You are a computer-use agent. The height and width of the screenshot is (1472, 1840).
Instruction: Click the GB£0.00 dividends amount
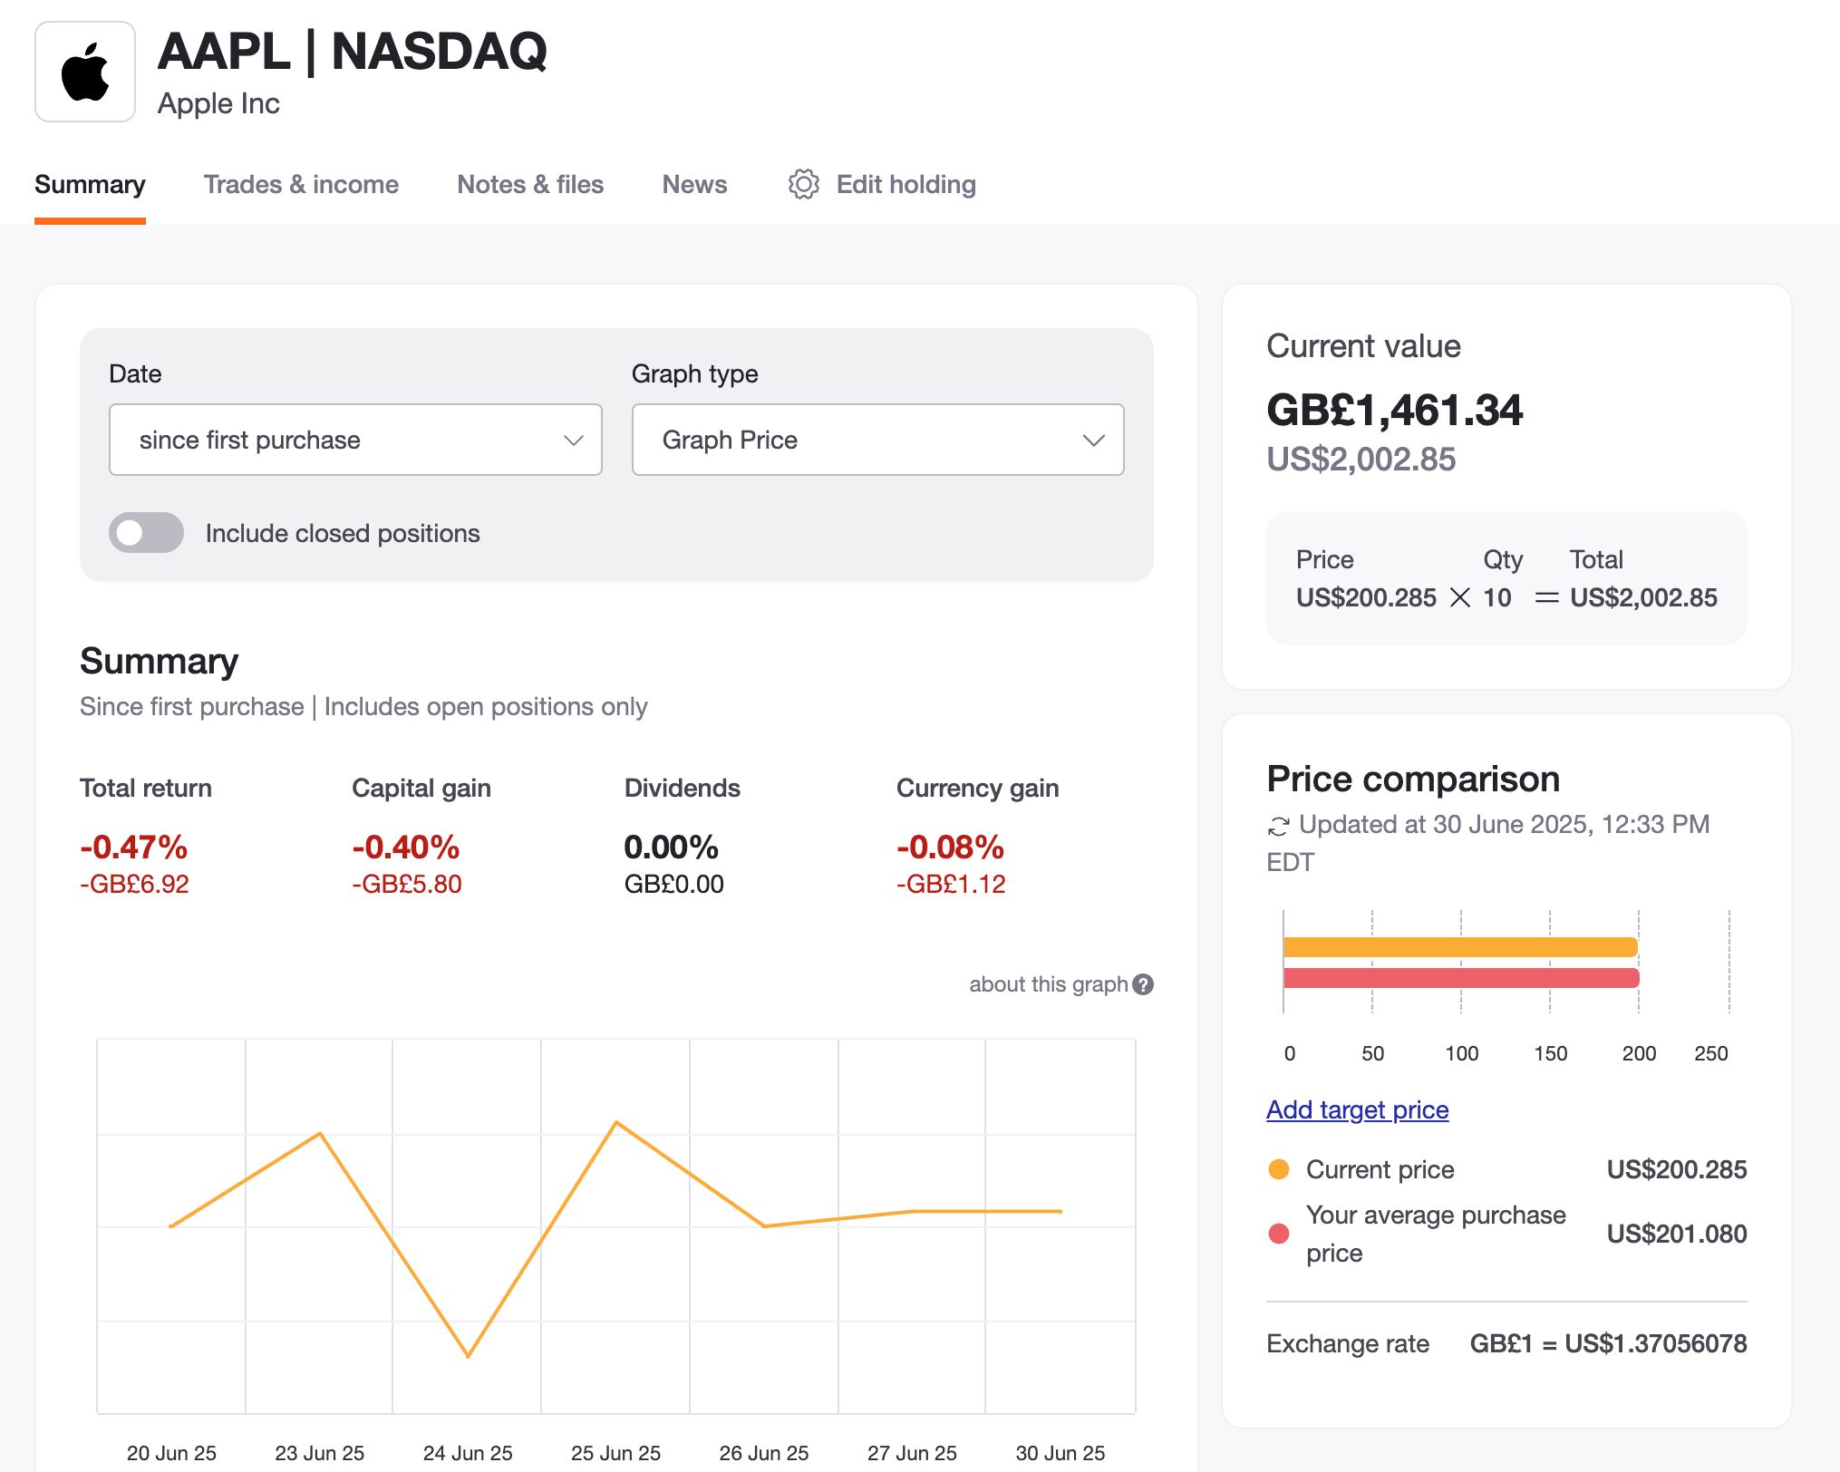tap(673, 884)
